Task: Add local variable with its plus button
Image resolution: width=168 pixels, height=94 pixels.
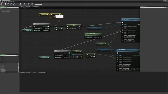Action: click(18, 73)
